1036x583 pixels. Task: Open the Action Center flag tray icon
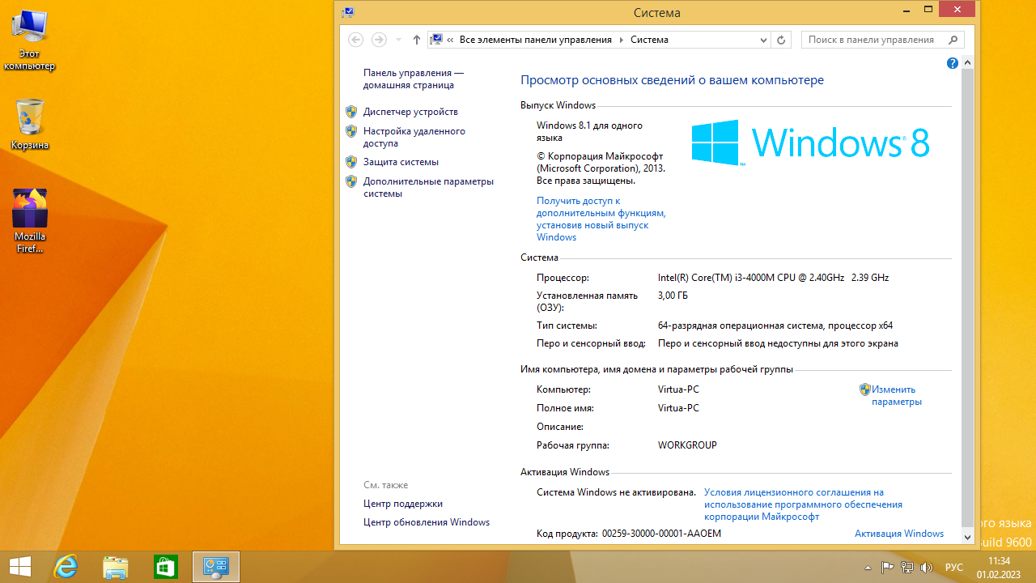[x=887, y=567]
